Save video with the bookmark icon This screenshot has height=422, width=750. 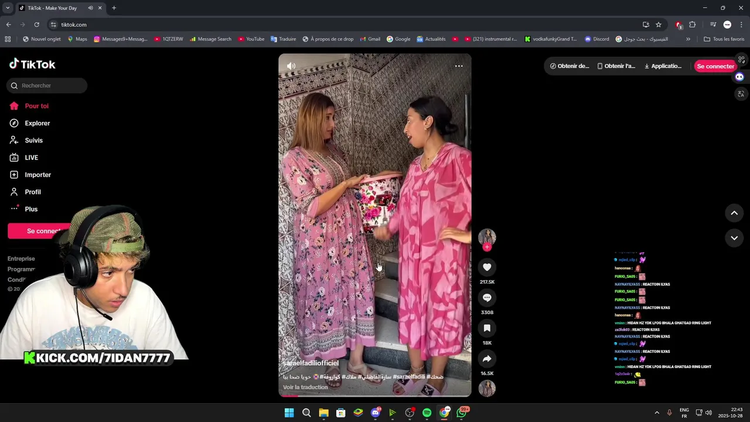(487, 328)
